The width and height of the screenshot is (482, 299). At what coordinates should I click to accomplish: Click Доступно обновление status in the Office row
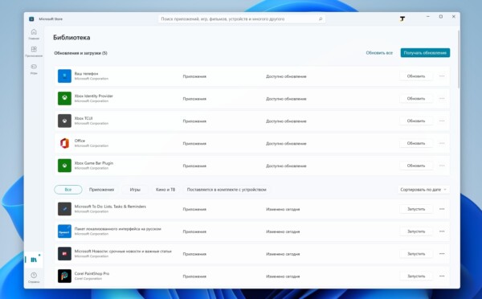click(286, 143)
